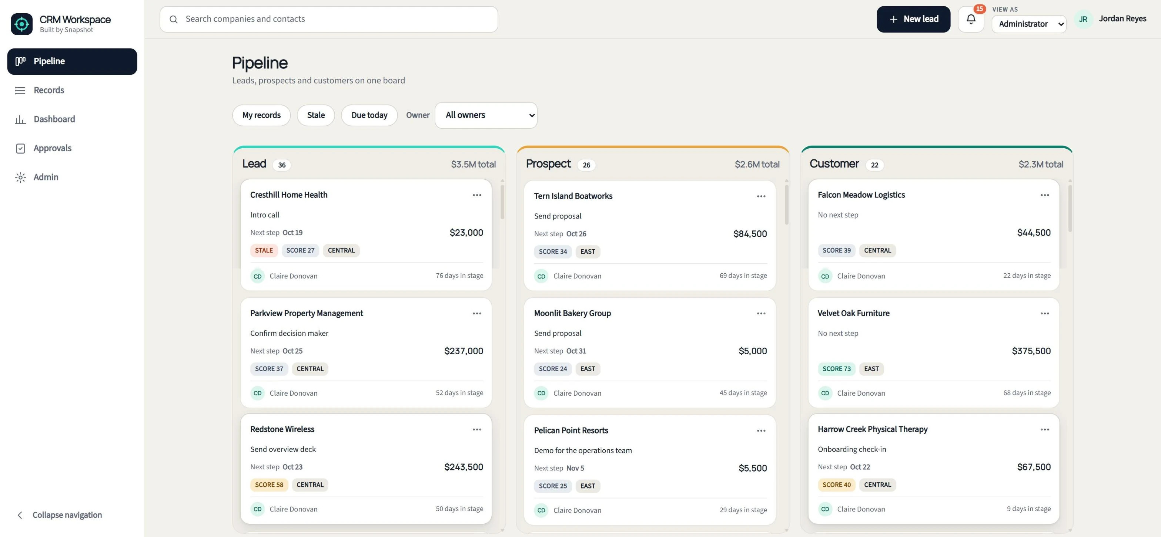This screenshot has width=1161, height=537.
Task: Focus the companies and contacts search field
Action: pos(328,19)
